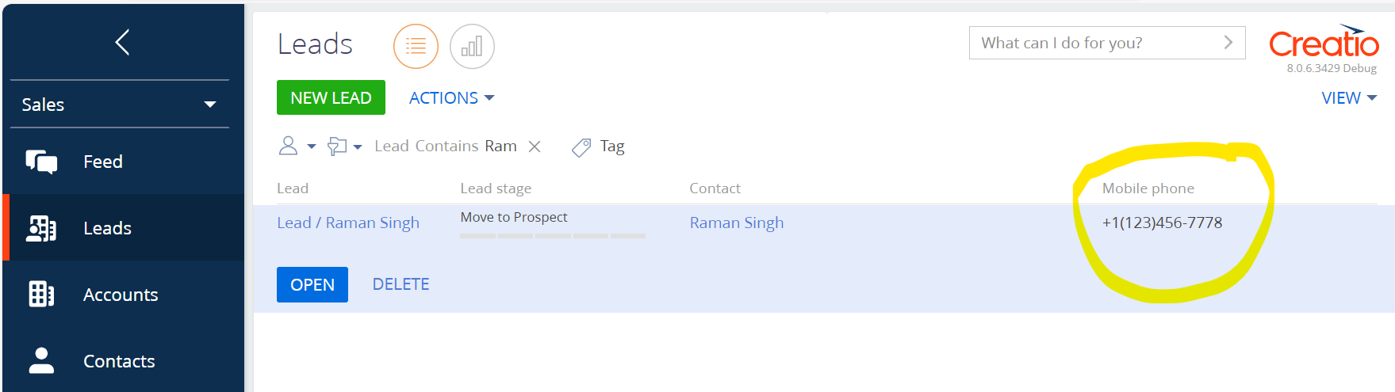Click the OPEN button for selected lead

(x=312, y=284)
